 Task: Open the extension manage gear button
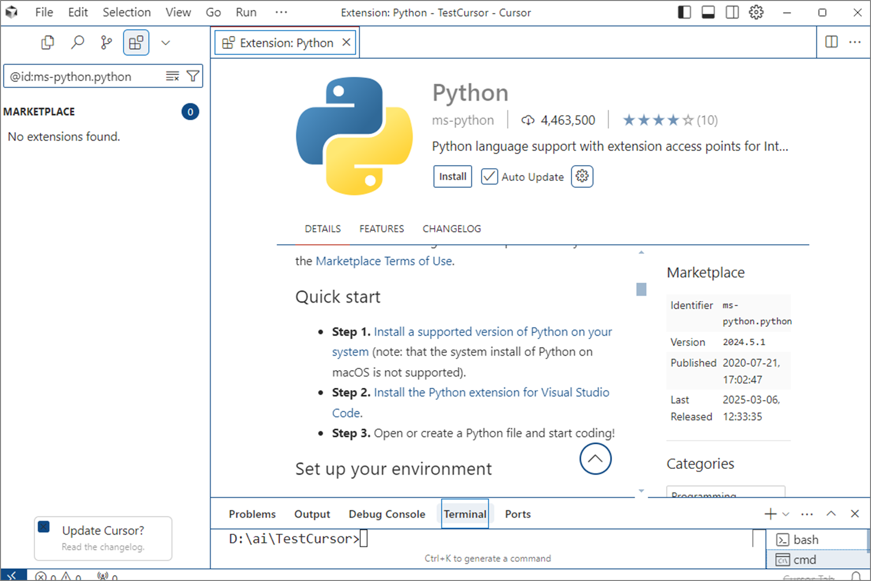[582, 176]
